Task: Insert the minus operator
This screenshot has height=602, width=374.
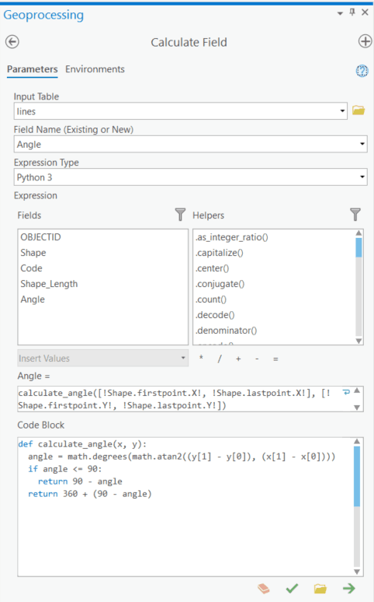Action: [x=257, y=359]
